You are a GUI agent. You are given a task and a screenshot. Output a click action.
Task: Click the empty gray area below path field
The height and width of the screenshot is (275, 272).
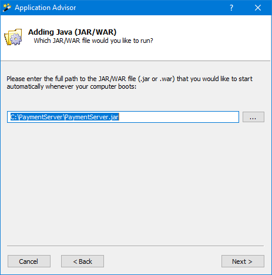[135, 182]
